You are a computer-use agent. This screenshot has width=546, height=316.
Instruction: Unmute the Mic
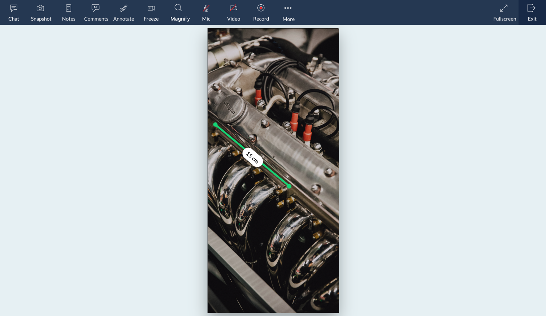point(206,13)
